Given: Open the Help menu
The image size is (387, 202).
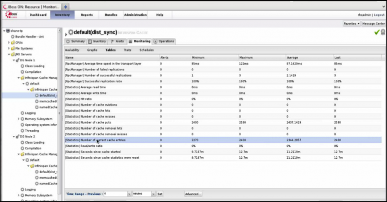Looking at the screenshot, I should [160, 15].
